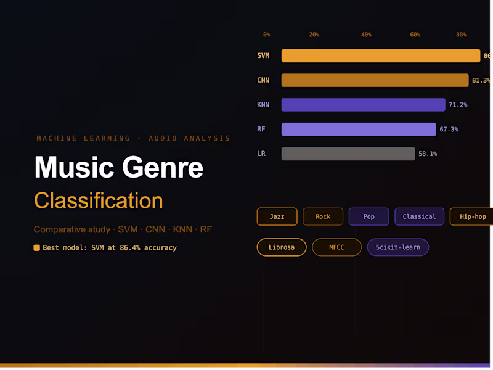Click the orange 'Classification' heading
This screenshot has height=370, width=493.
(x=99, y=201)
